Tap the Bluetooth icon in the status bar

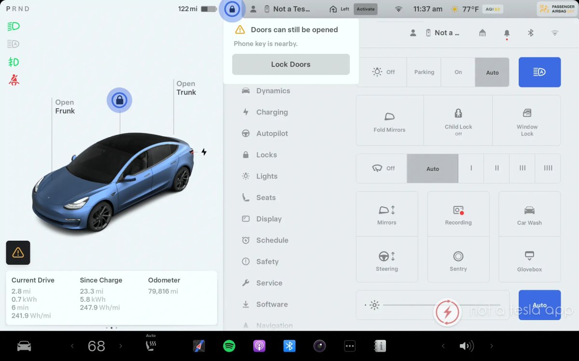click(x=531, y=33)
